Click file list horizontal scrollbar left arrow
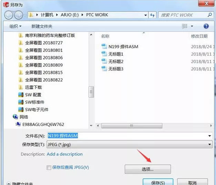Image resolution: width=216 pixels, height=185 pixels. pyautogui.click(x=98, y=126)
